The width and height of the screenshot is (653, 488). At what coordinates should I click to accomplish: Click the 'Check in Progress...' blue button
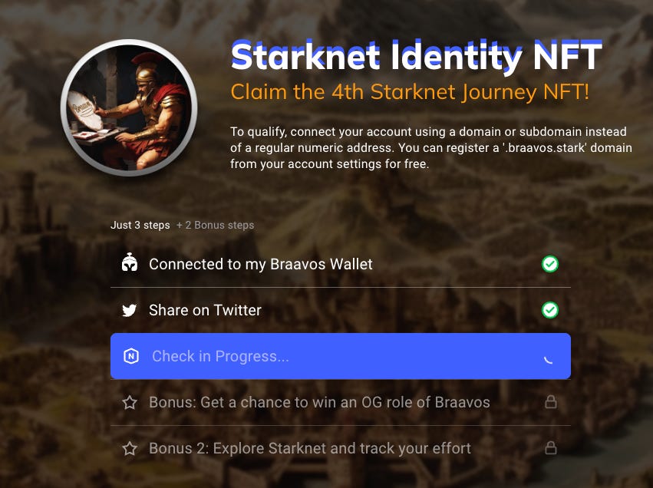341,356
